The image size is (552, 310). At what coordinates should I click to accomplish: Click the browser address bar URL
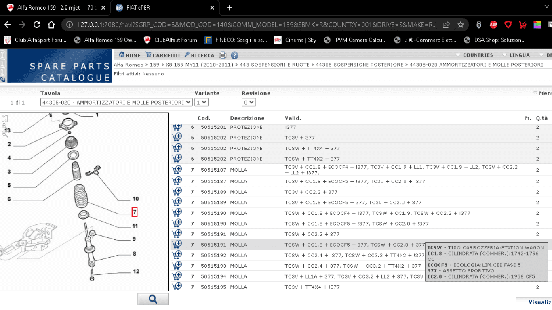coord(257,25)
